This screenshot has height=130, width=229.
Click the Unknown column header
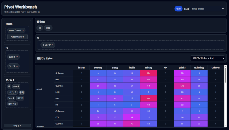coord(216,67)
